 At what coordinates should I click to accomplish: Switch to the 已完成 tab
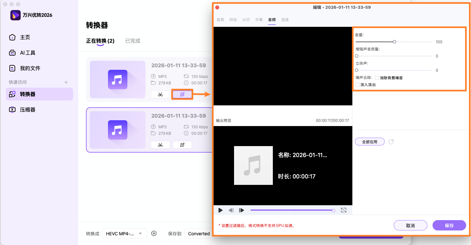point(133,41)
